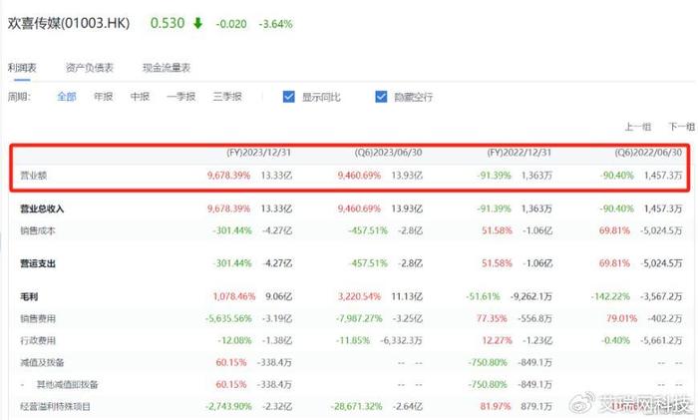Click 周期 label
Viewport: 698px width, 420px height.
pos(19,97)
